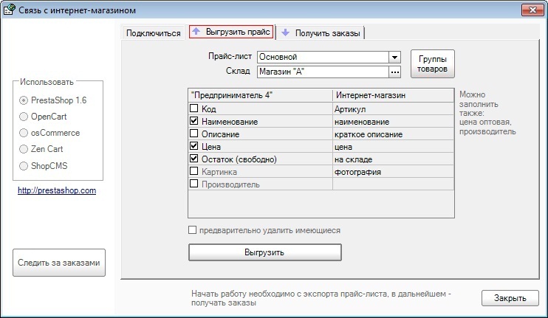Uncheck the Цена checkbox
548x318 pixels.
tap(193, 146)
